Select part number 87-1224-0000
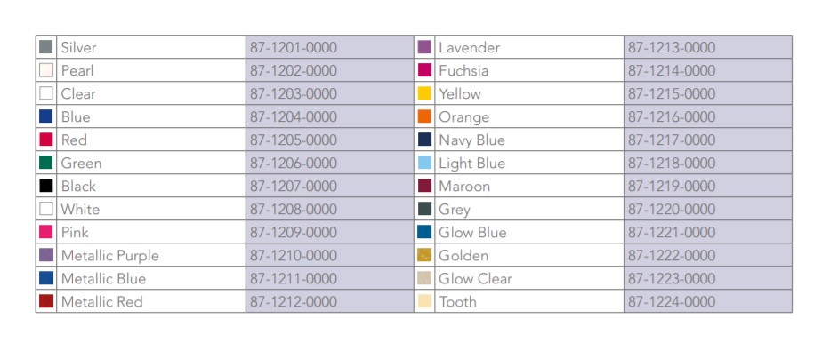830x351 pixels. click(672, 302)
